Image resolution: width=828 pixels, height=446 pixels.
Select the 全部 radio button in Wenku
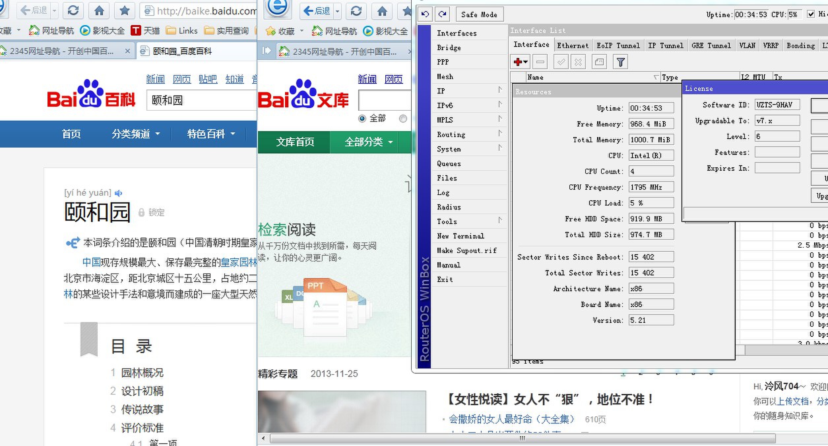pos(362,119)
